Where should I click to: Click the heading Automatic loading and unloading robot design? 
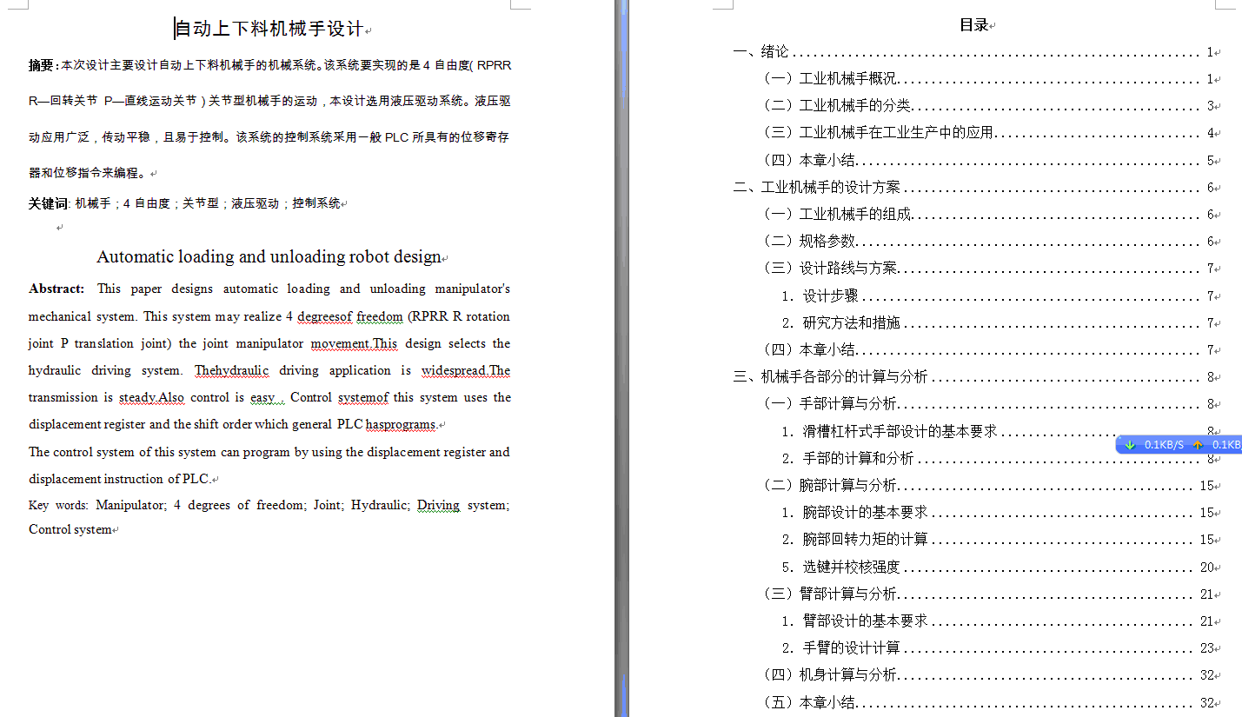coord(269,256)
